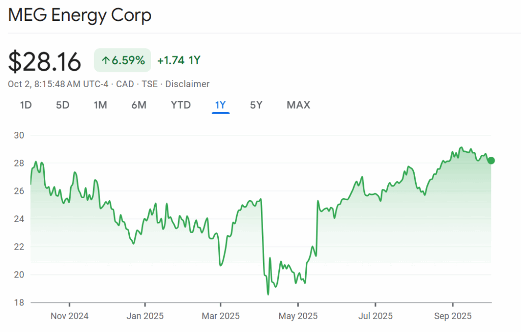521x332 pixels.
Task: Switch chart to YTD view
Action: pos(181,105)
